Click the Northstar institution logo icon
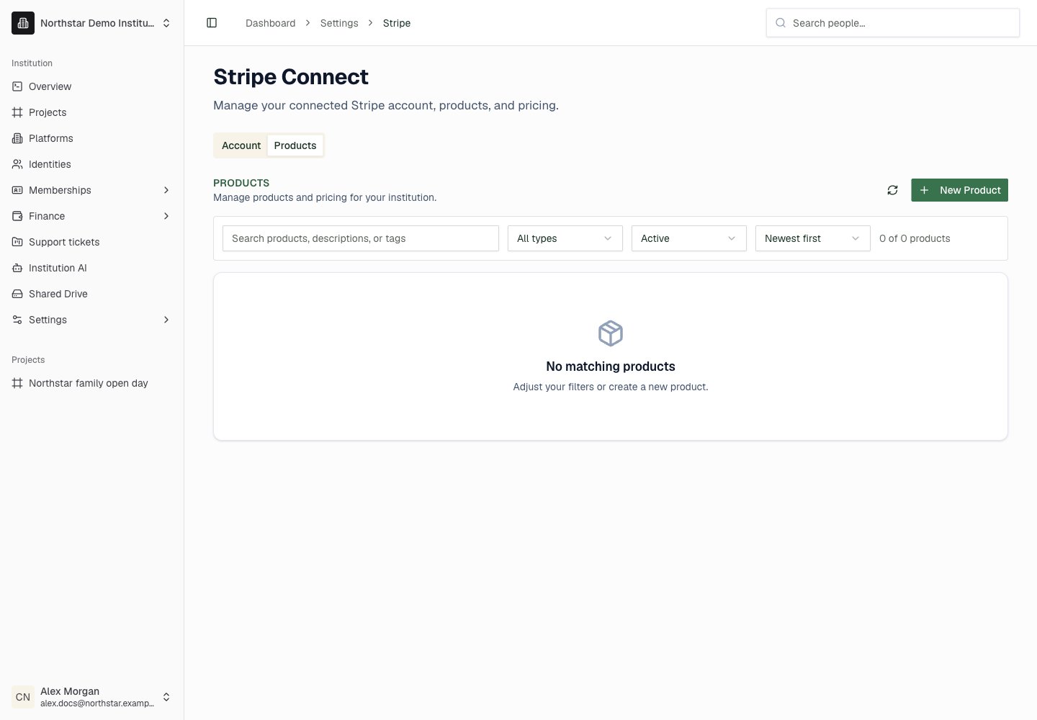The width and height of the screenshot is (1037, 720). point(23,23)
